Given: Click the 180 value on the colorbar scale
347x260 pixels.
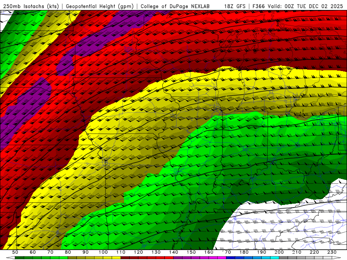Looking at the screenshot, I should pos(244,252).
